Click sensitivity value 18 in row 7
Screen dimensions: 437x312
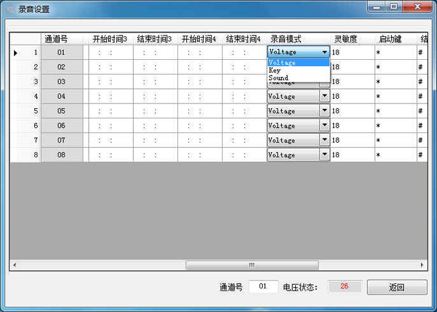point(351,141)
